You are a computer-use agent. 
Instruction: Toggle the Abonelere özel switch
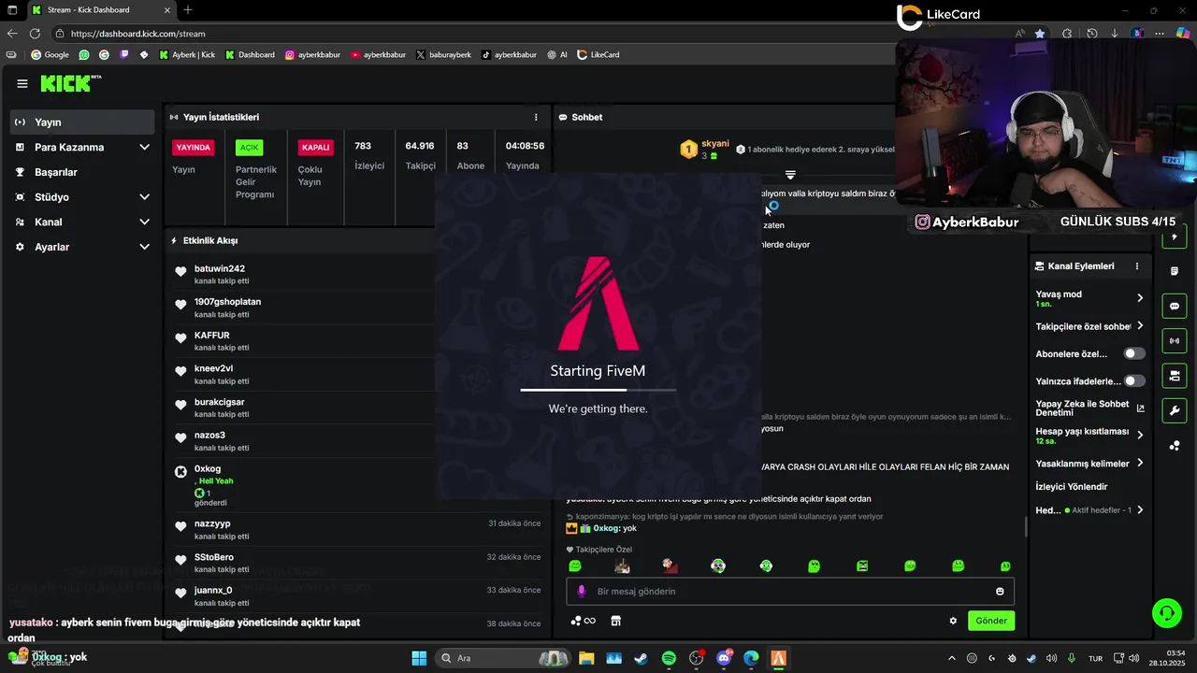1134,354
